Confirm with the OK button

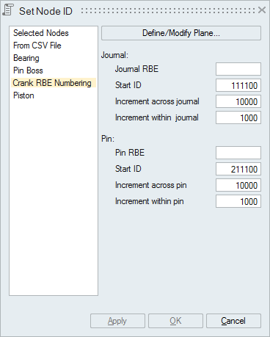(175, 321)
